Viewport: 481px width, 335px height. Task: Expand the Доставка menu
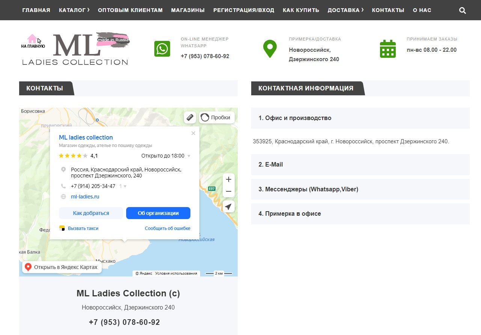[x=345, y=10]
